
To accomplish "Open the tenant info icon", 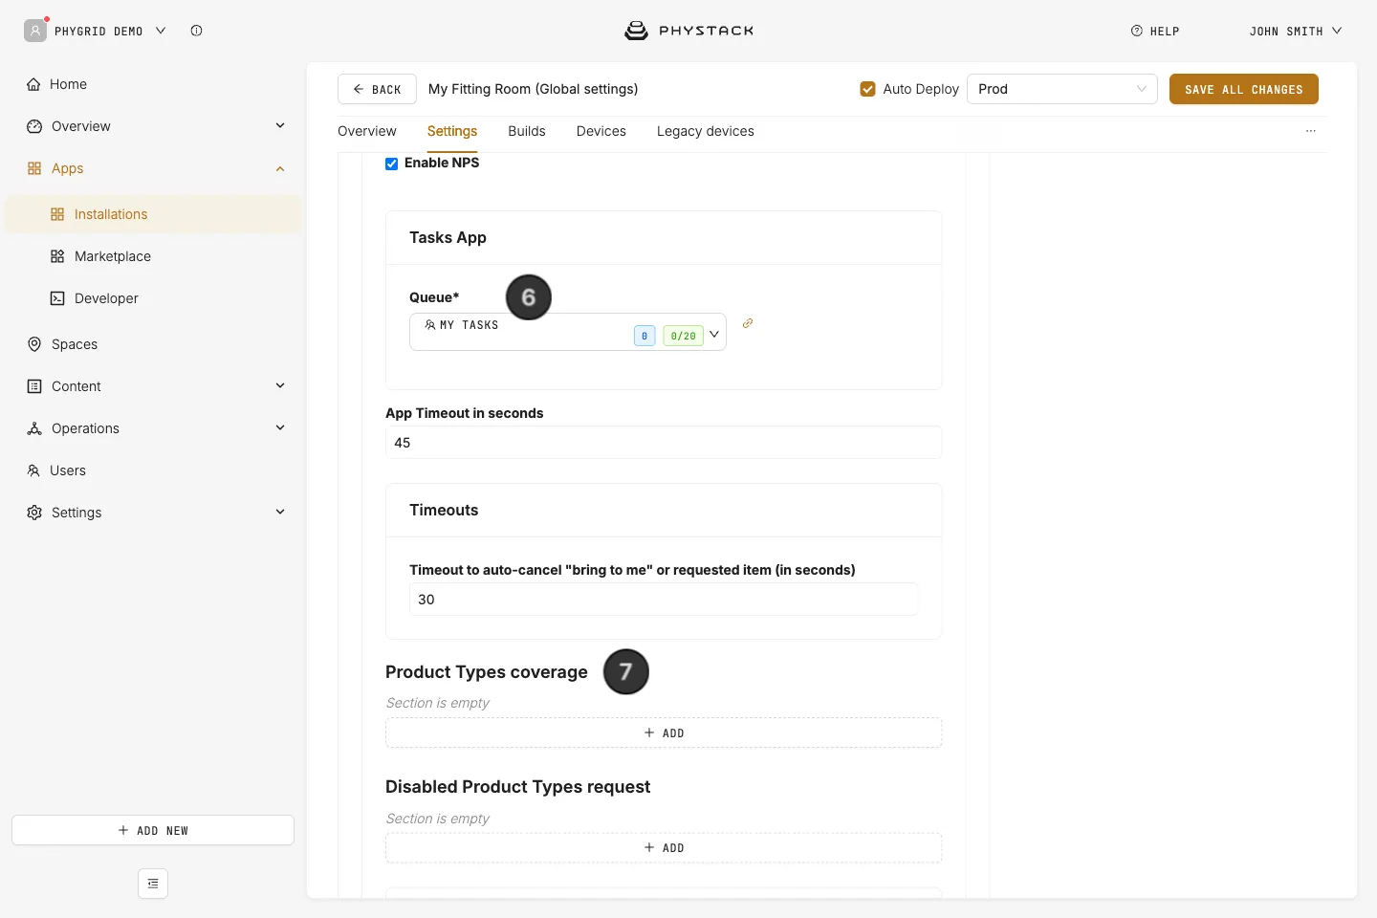I will [196, 31].
